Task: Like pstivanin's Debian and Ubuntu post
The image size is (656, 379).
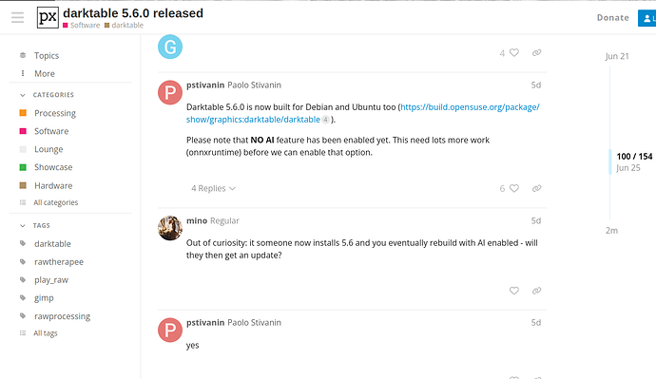Action: tap(513, 188)
